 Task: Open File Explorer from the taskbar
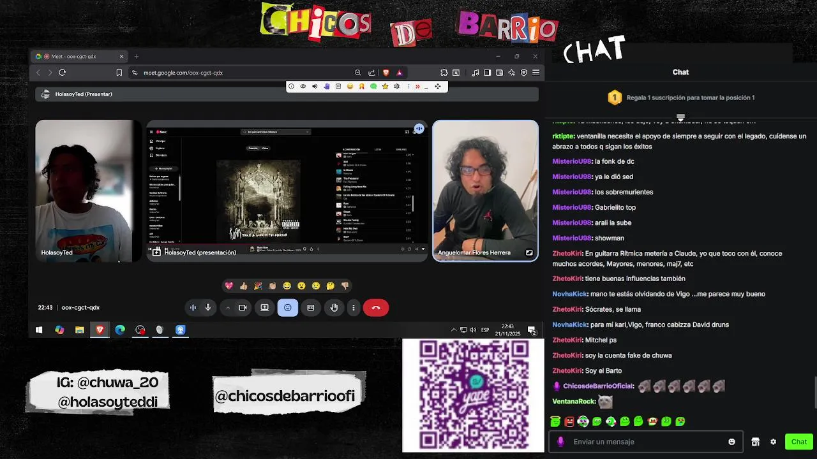[79, 330]
